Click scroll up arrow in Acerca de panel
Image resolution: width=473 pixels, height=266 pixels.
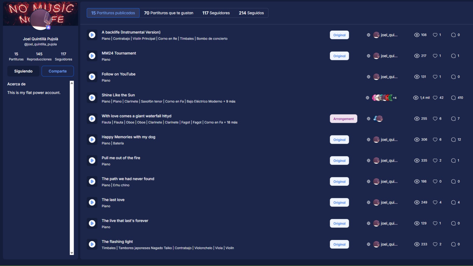72,83
